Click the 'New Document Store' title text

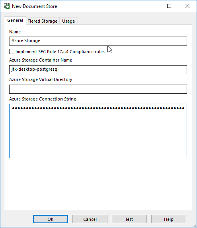(34, 6)
